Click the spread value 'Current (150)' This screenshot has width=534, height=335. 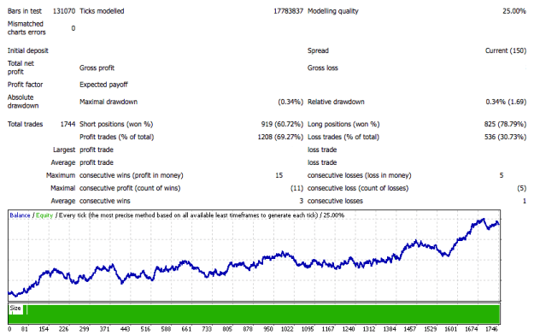[506, 50]
